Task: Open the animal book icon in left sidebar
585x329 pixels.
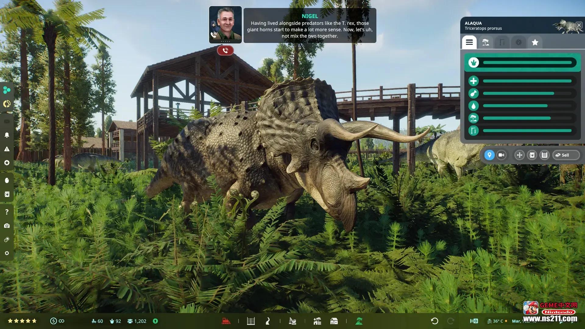Action: tap(7, 194)
